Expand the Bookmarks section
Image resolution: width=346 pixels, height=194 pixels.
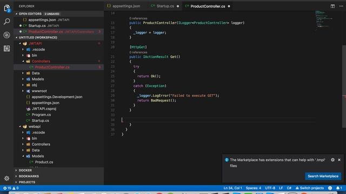[x=59, y=176]
